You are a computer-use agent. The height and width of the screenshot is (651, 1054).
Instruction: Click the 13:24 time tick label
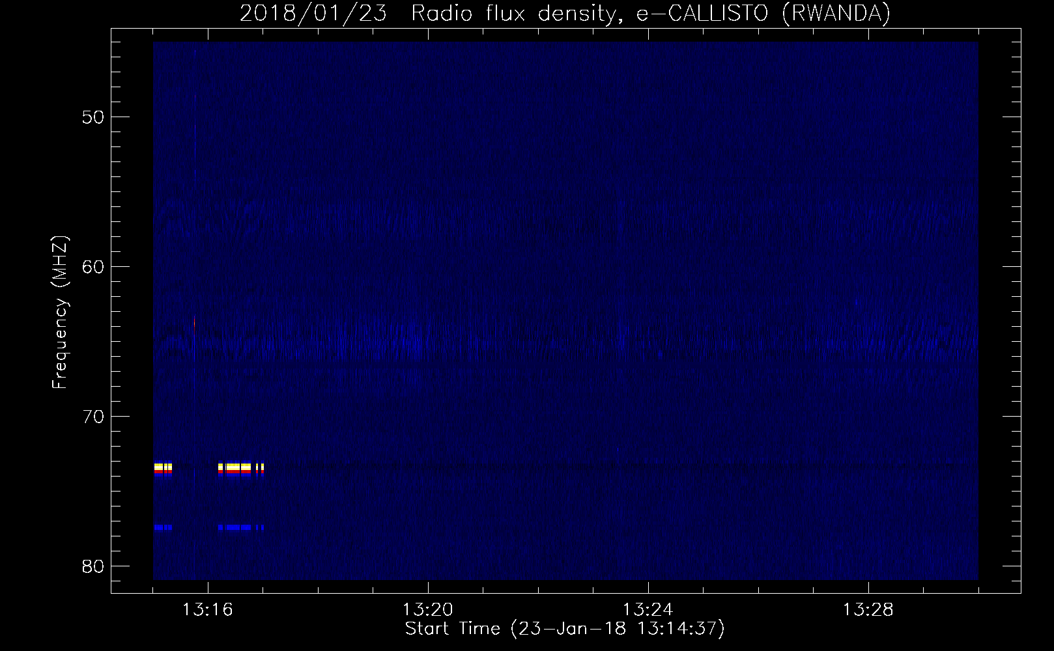pyautogui.click(x=648, y=610)
